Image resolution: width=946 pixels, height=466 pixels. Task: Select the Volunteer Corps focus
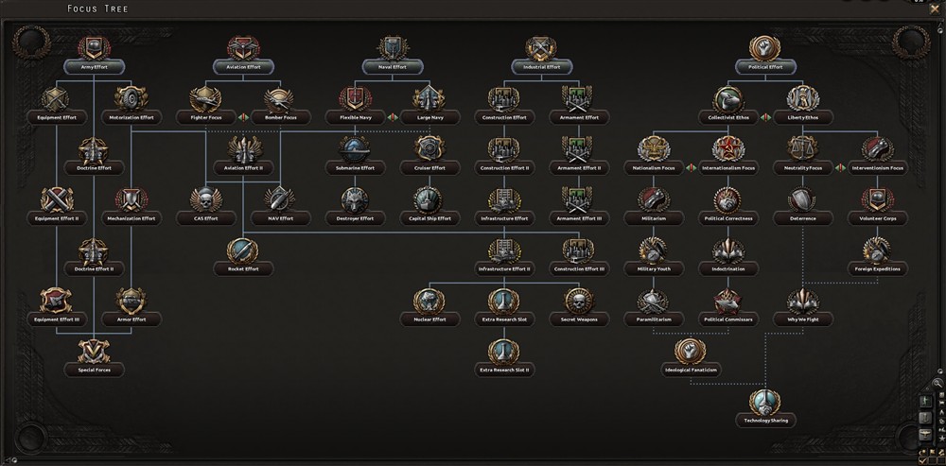[878, 199]
